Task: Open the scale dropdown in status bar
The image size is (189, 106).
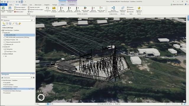Action: tap(45, 104)
